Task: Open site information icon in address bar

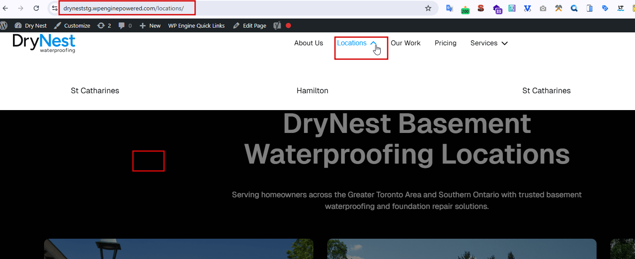Action: 55,8
